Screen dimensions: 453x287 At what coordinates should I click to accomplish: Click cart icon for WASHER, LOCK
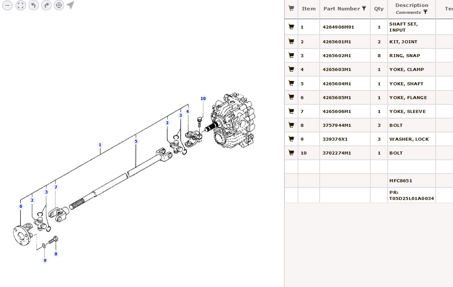tap(291, 139)
